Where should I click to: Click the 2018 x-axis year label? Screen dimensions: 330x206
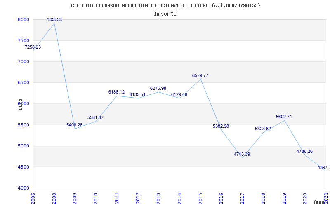[x=263, y=198]
